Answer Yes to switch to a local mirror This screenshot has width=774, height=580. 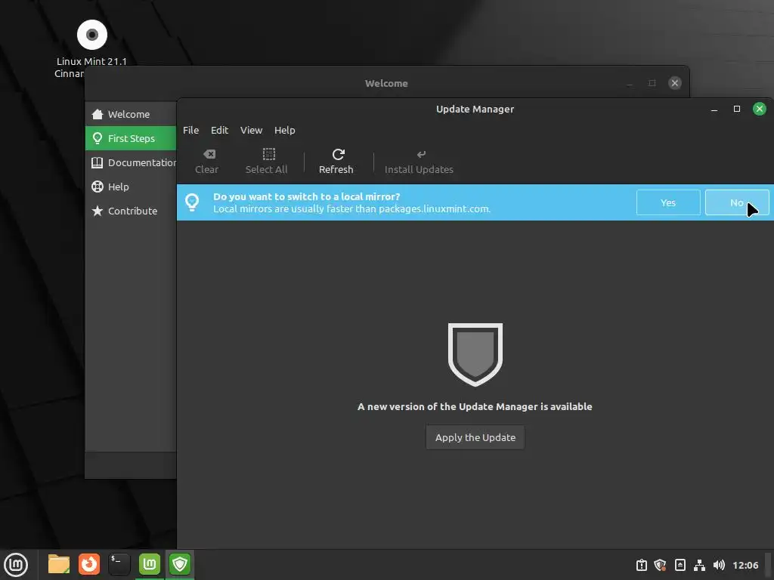click(668, 202)
